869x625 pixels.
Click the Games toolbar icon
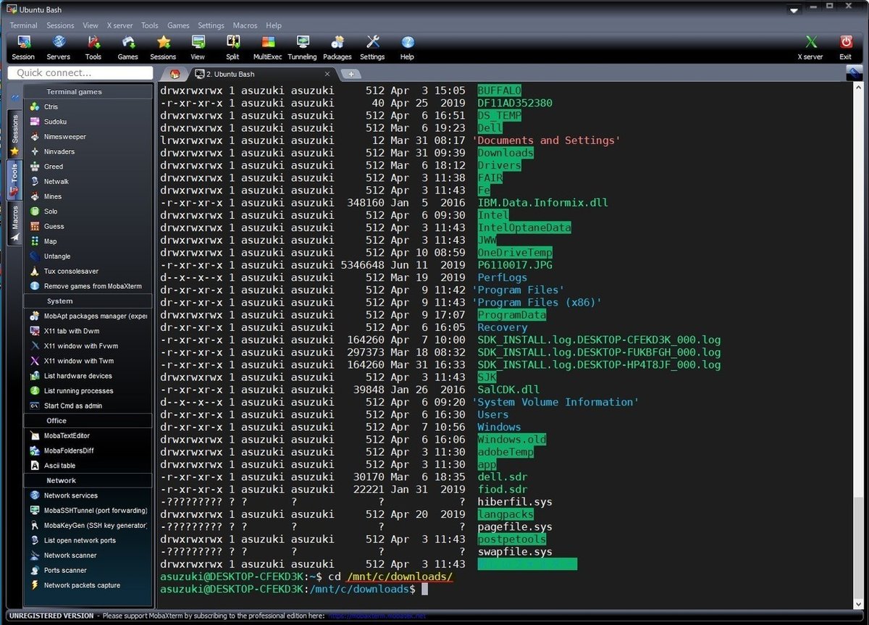pyautogui.click(x=128, y=49)
